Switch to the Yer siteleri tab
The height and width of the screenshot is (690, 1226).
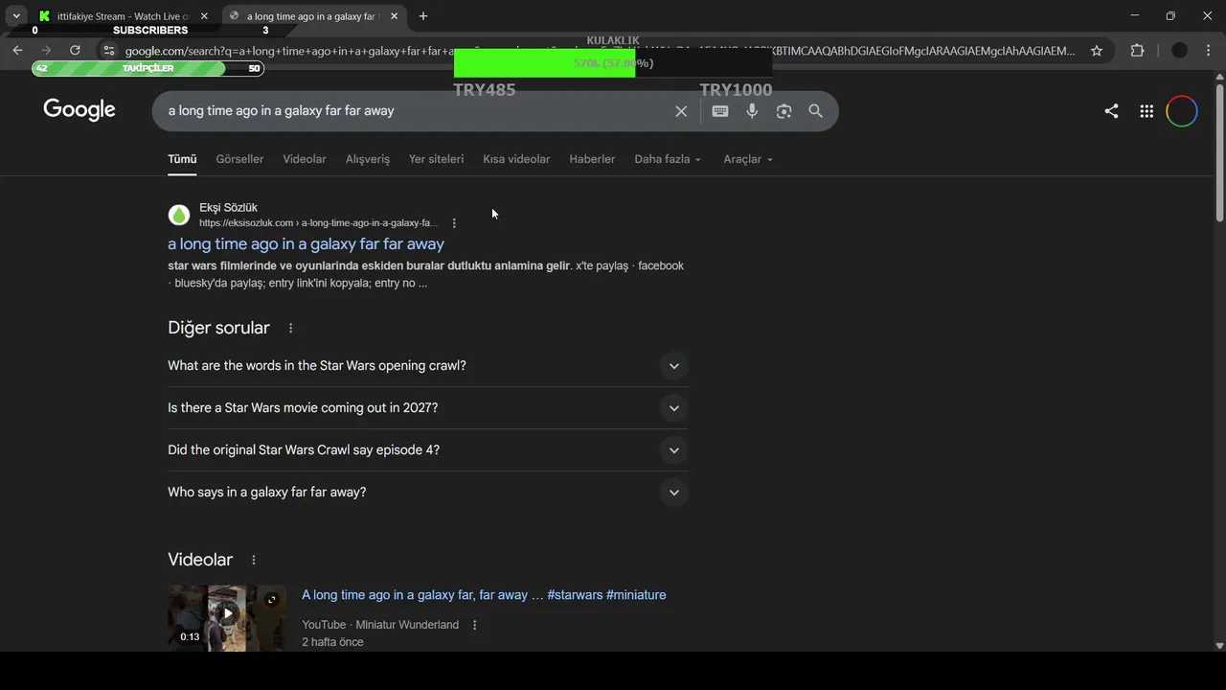coord(436,159)
